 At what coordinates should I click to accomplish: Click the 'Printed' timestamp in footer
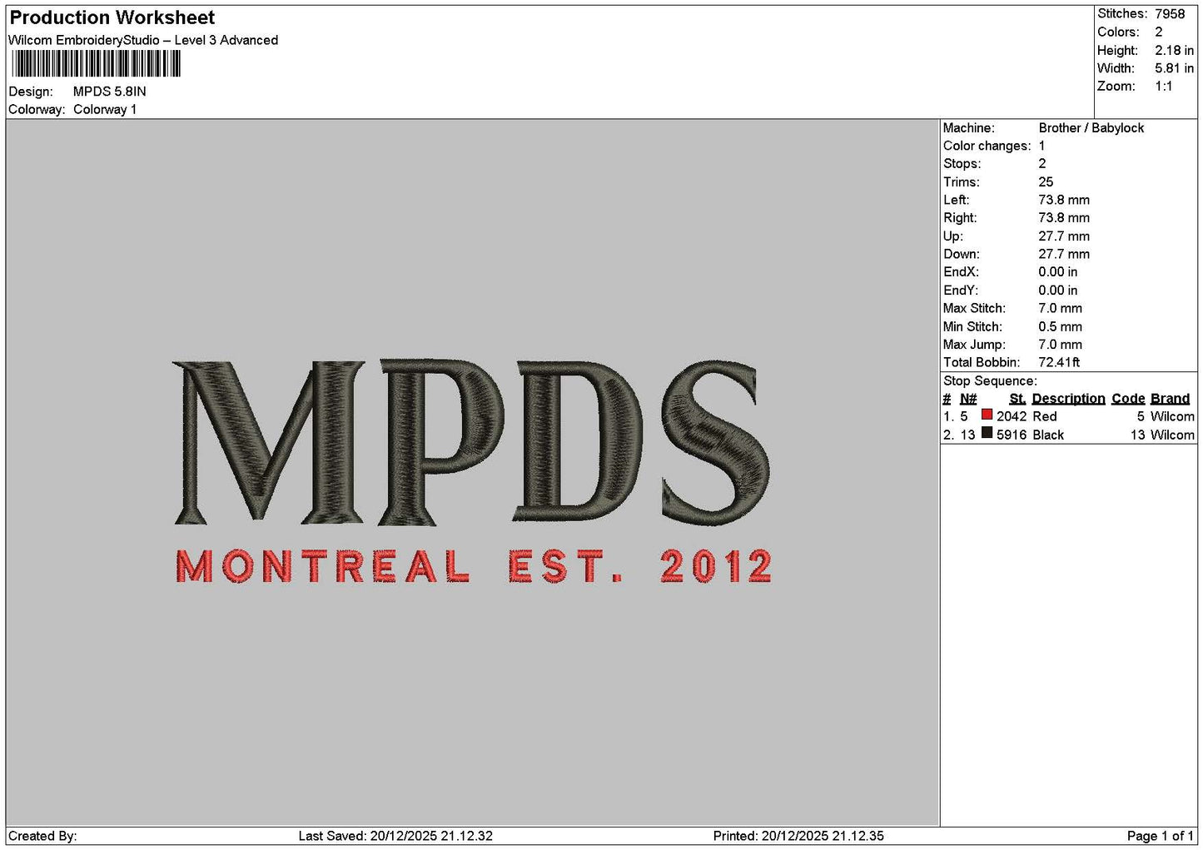pyautogui.click(x=798, y=836)
